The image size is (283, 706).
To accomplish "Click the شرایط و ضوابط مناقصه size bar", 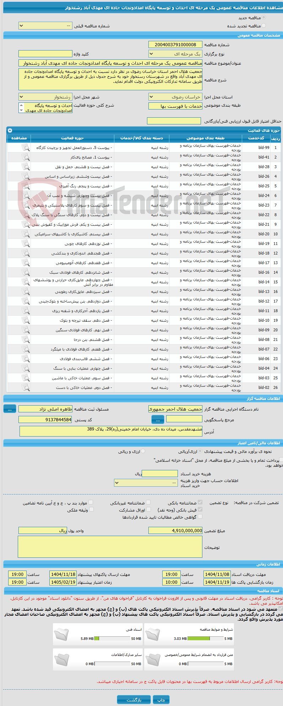I will click(206, 638).
